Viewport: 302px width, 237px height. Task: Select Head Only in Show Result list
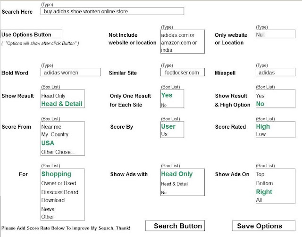pos(53,96)
